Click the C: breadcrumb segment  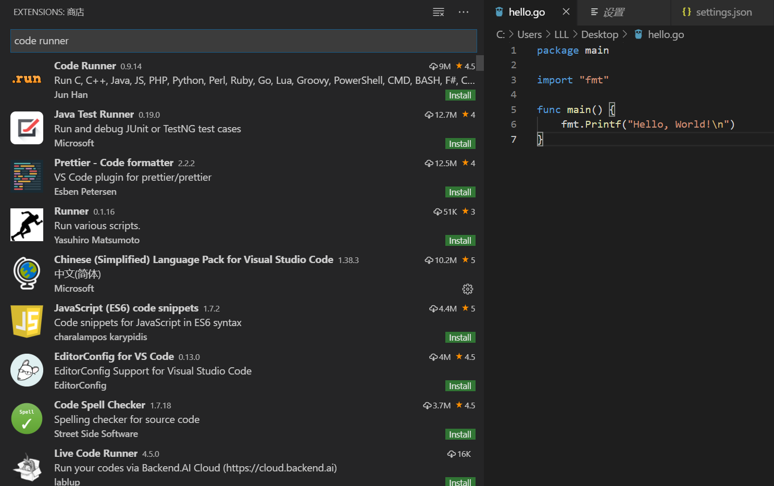(501, 34)
